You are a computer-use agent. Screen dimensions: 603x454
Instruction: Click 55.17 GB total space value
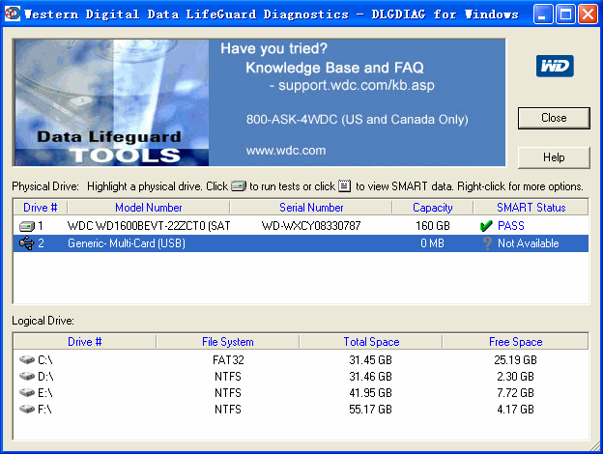[x=370, y=410]
